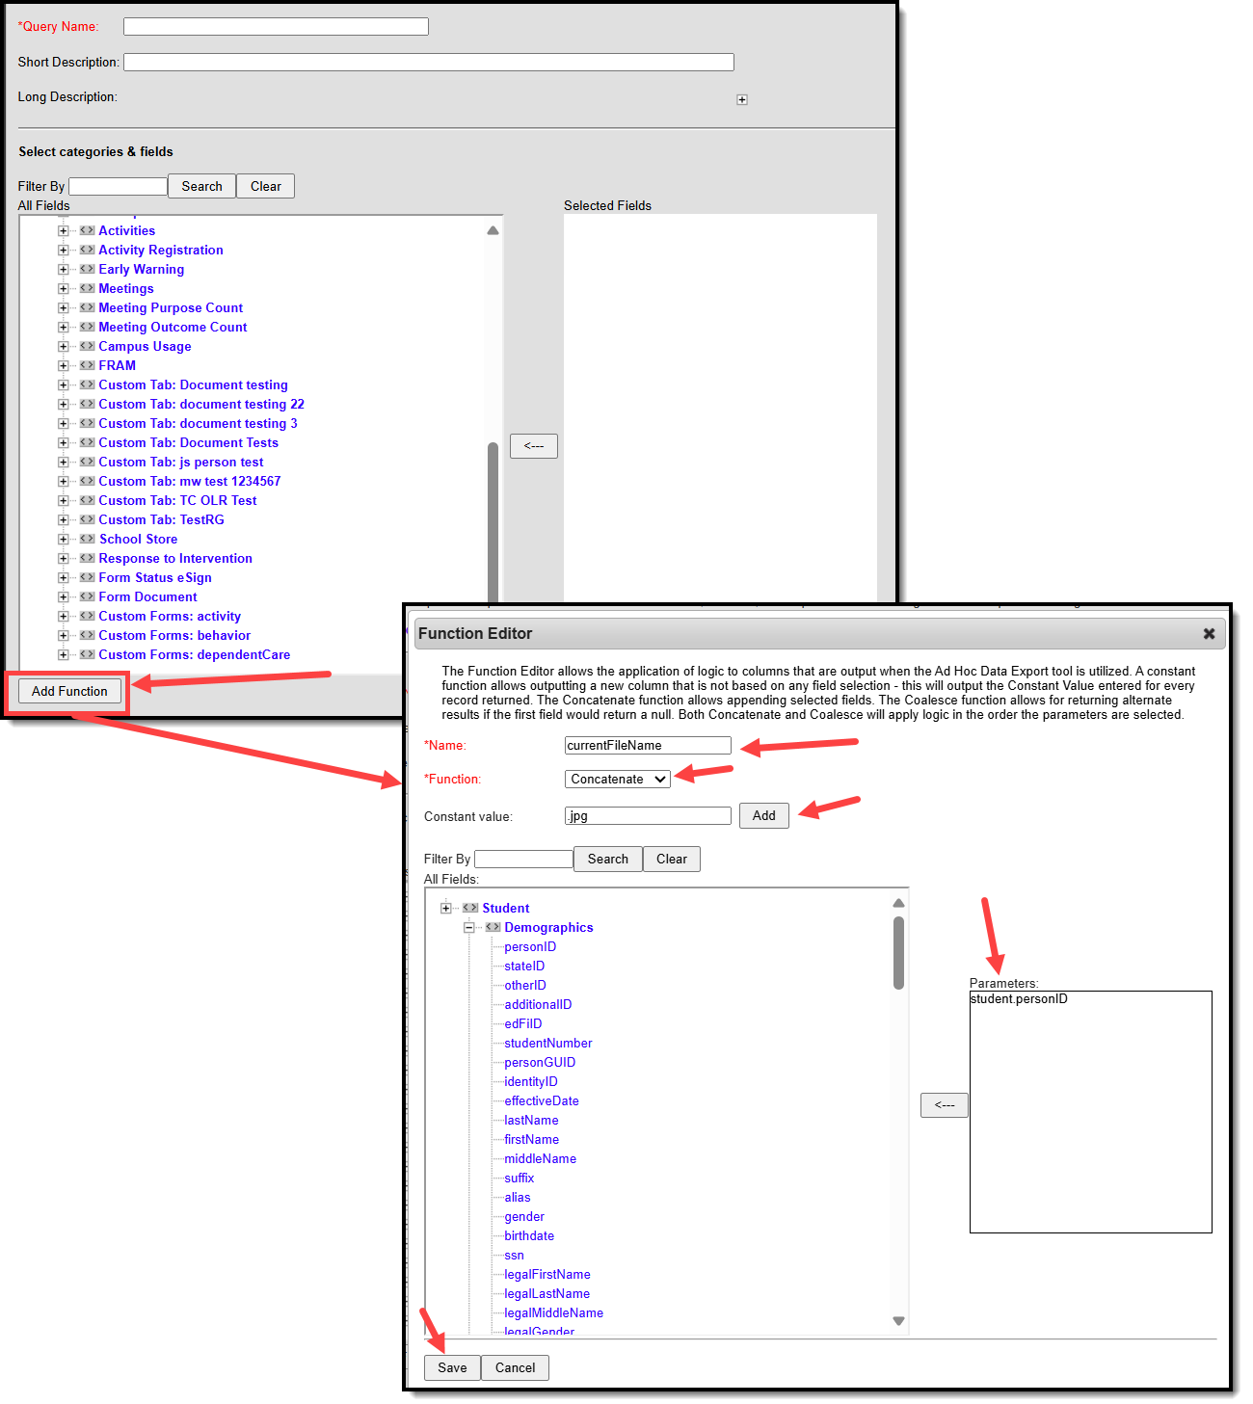
Task: Expand the Activity Registration category
Action: coord(63,250)
